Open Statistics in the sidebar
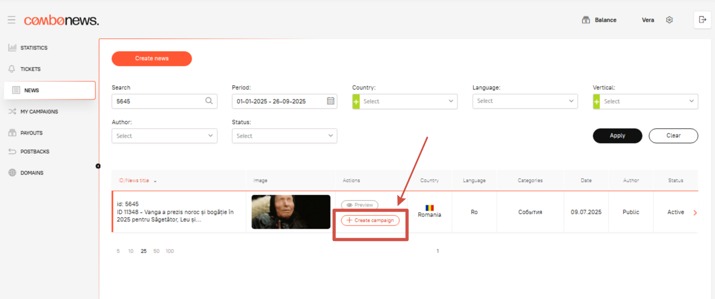Viewport: 715px width, 299px height. tap(34, 48)
